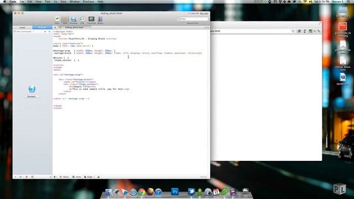
Task: Click the globe server icon in sidebar
Action: (x=32, y=88)
